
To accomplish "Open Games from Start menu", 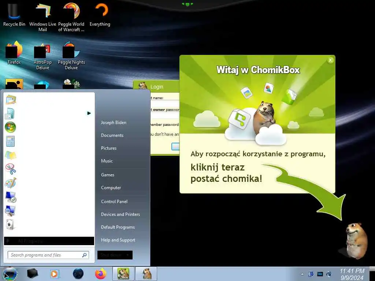I will (x=108, y=175).
